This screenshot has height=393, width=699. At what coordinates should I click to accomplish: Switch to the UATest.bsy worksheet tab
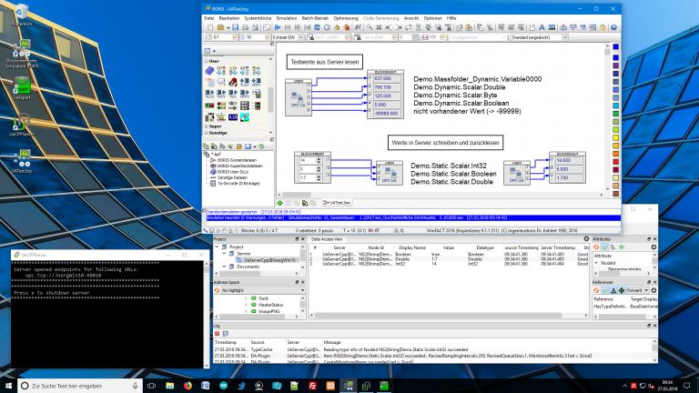pos(337,203)
